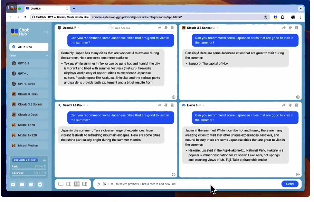This screenshot has width=314, height=202.
Task: Collapse the Cloud models section
Action: 47,56
